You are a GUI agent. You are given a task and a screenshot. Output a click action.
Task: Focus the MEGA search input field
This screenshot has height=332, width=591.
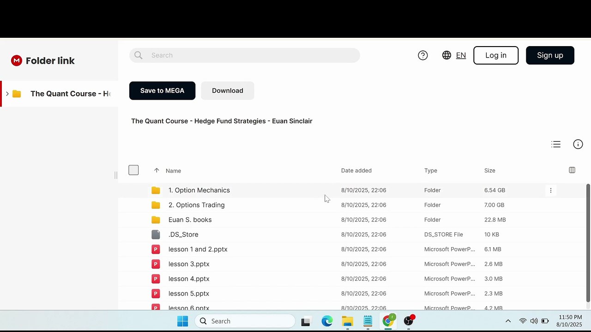[x=245, y=55]
